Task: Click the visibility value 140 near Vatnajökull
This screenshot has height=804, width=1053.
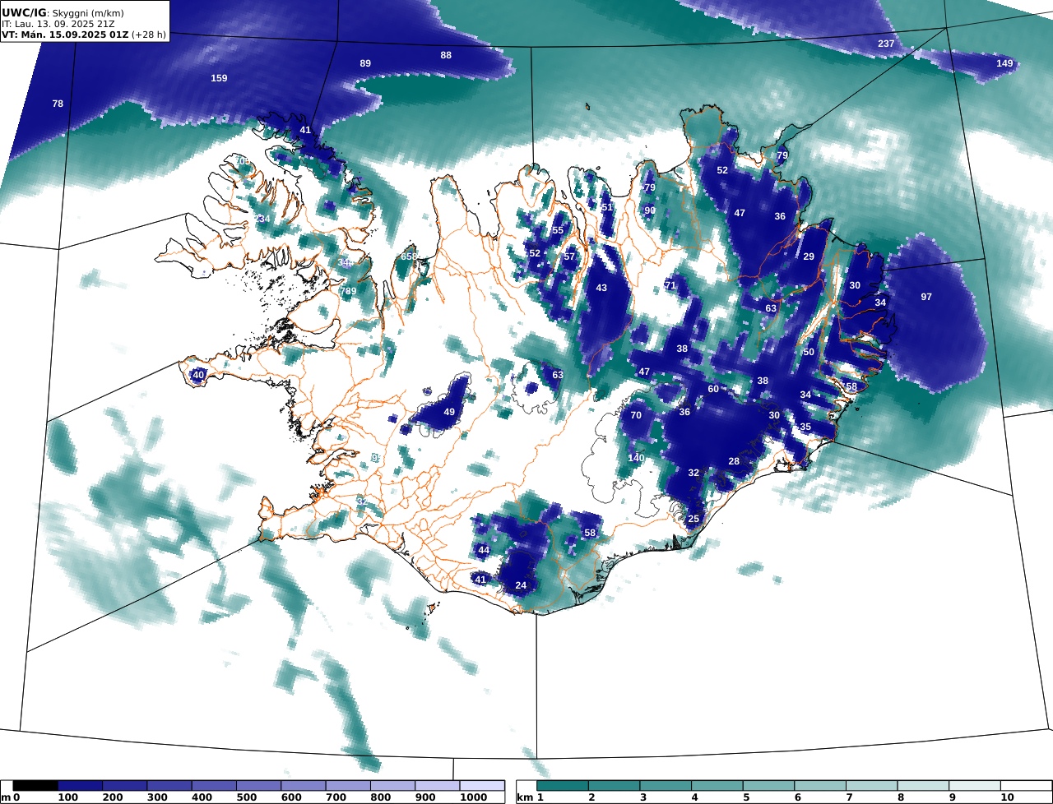Action: (x=636, y=458)
